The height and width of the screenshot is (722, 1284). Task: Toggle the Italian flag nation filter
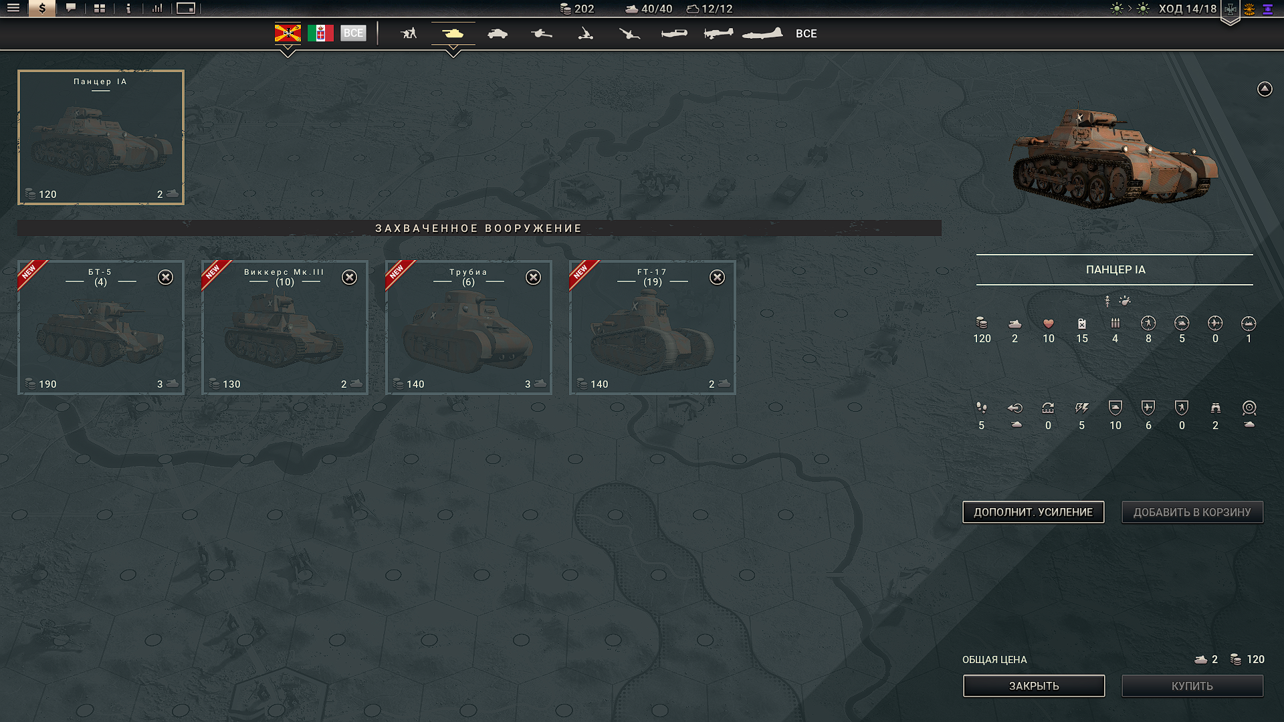(x=320, y=33)
